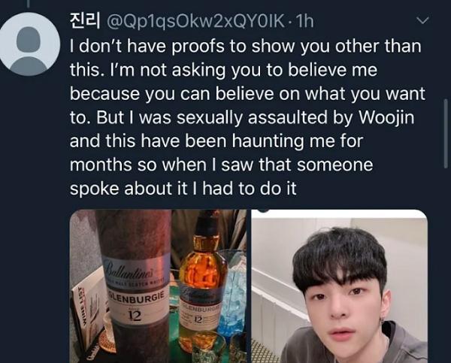The height and width of the screenshot is (363, 451).
Task: Click the vertical scrollbar at the right edge
Action: point(446,133)
